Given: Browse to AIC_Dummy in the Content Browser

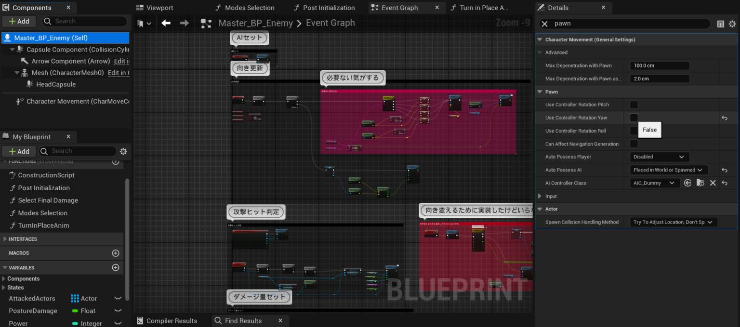Looking at the screenshot, I should (700, 183).
